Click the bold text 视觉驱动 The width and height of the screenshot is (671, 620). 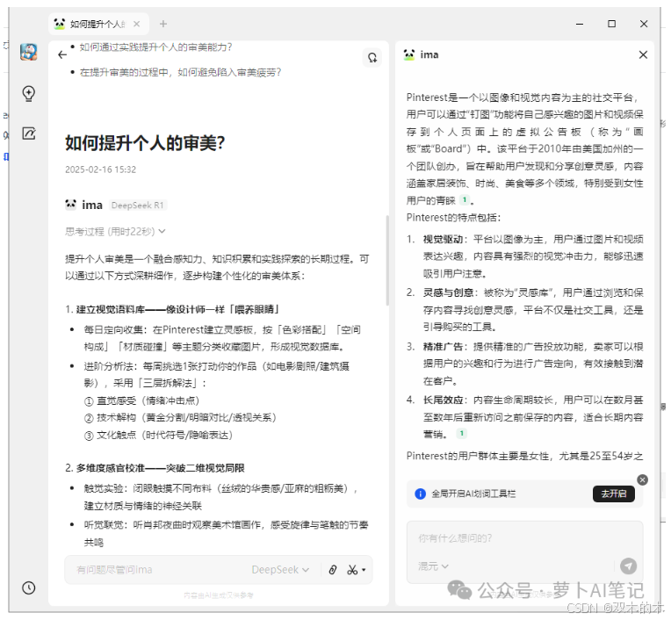tap(443, 239)
